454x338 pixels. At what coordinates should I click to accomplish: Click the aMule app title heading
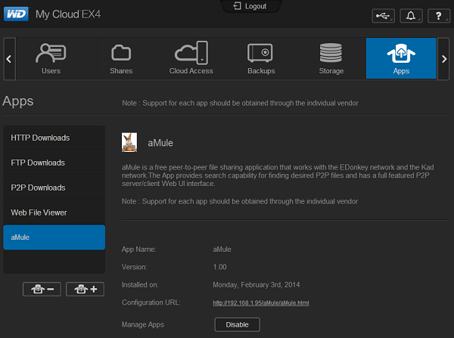coord(160,143)
